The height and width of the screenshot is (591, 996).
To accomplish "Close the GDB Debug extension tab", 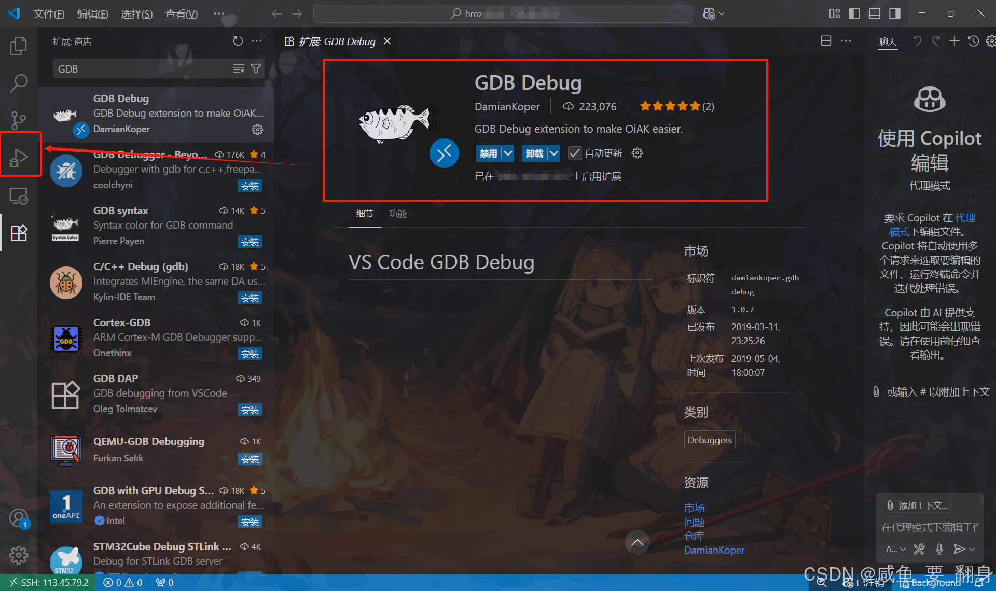I will [387, 41].
